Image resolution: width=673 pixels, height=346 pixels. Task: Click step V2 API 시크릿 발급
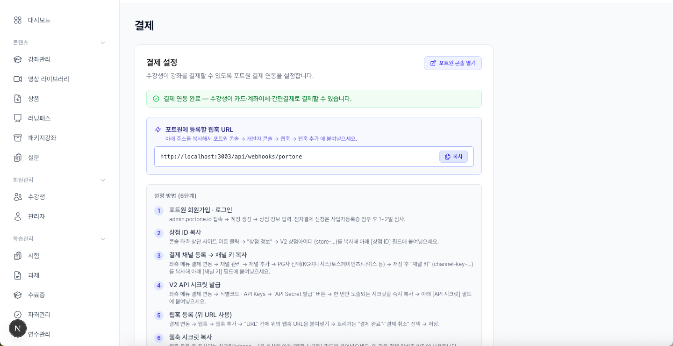click(195, 285)
